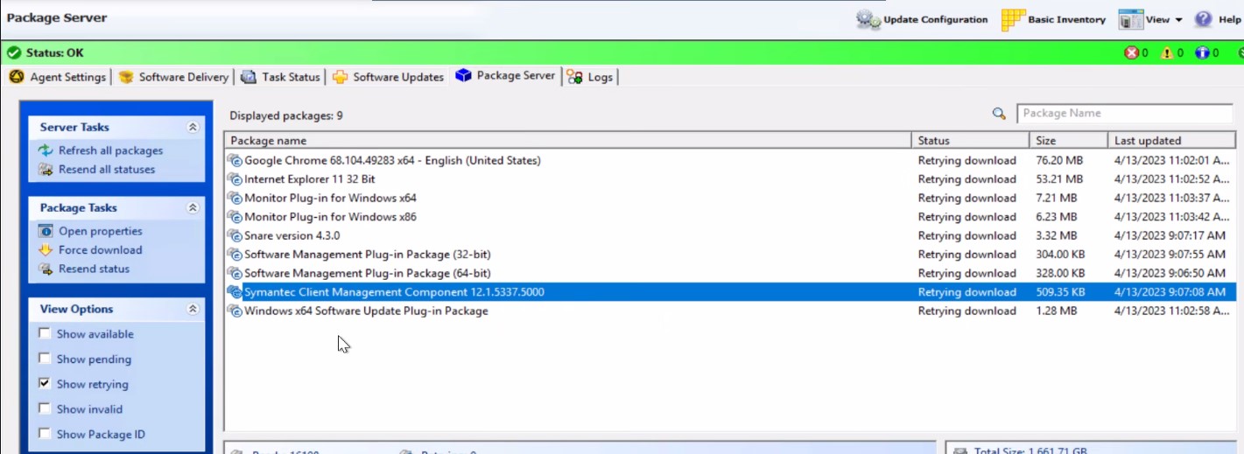Enable the Show available checkbox

point(45,333)
